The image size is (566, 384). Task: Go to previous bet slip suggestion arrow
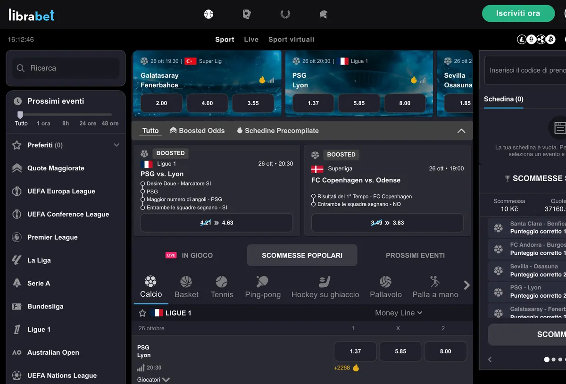pos(490,359)
